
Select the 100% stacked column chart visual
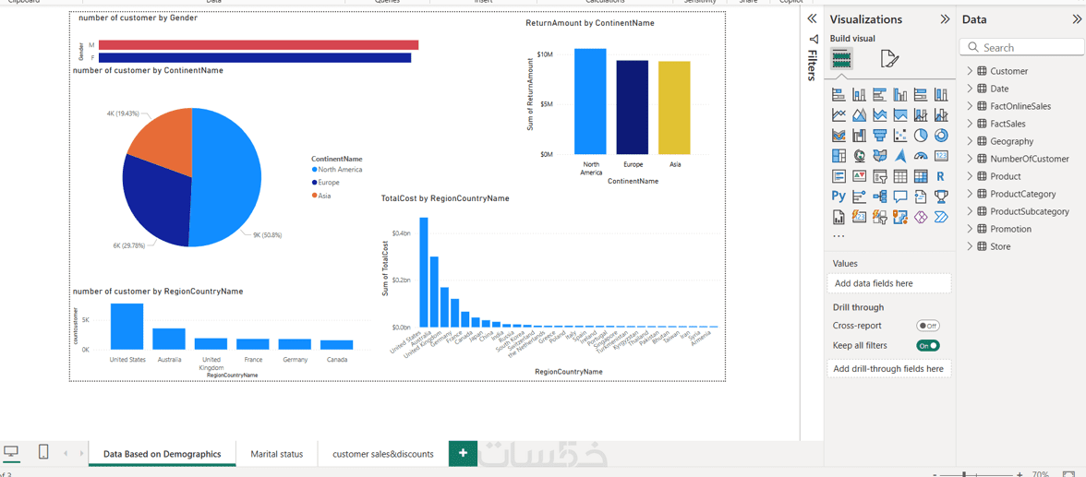[x=941, y=95]
